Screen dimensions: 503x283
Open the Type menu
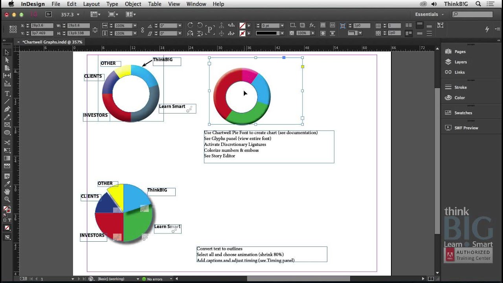tap(112, 4)
